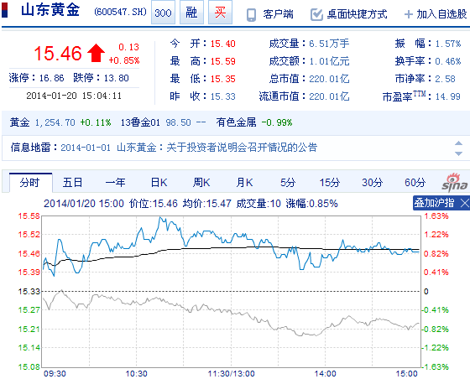Click the sina logo icon
This screenshot has height=379, width=470.
(455, 182)
